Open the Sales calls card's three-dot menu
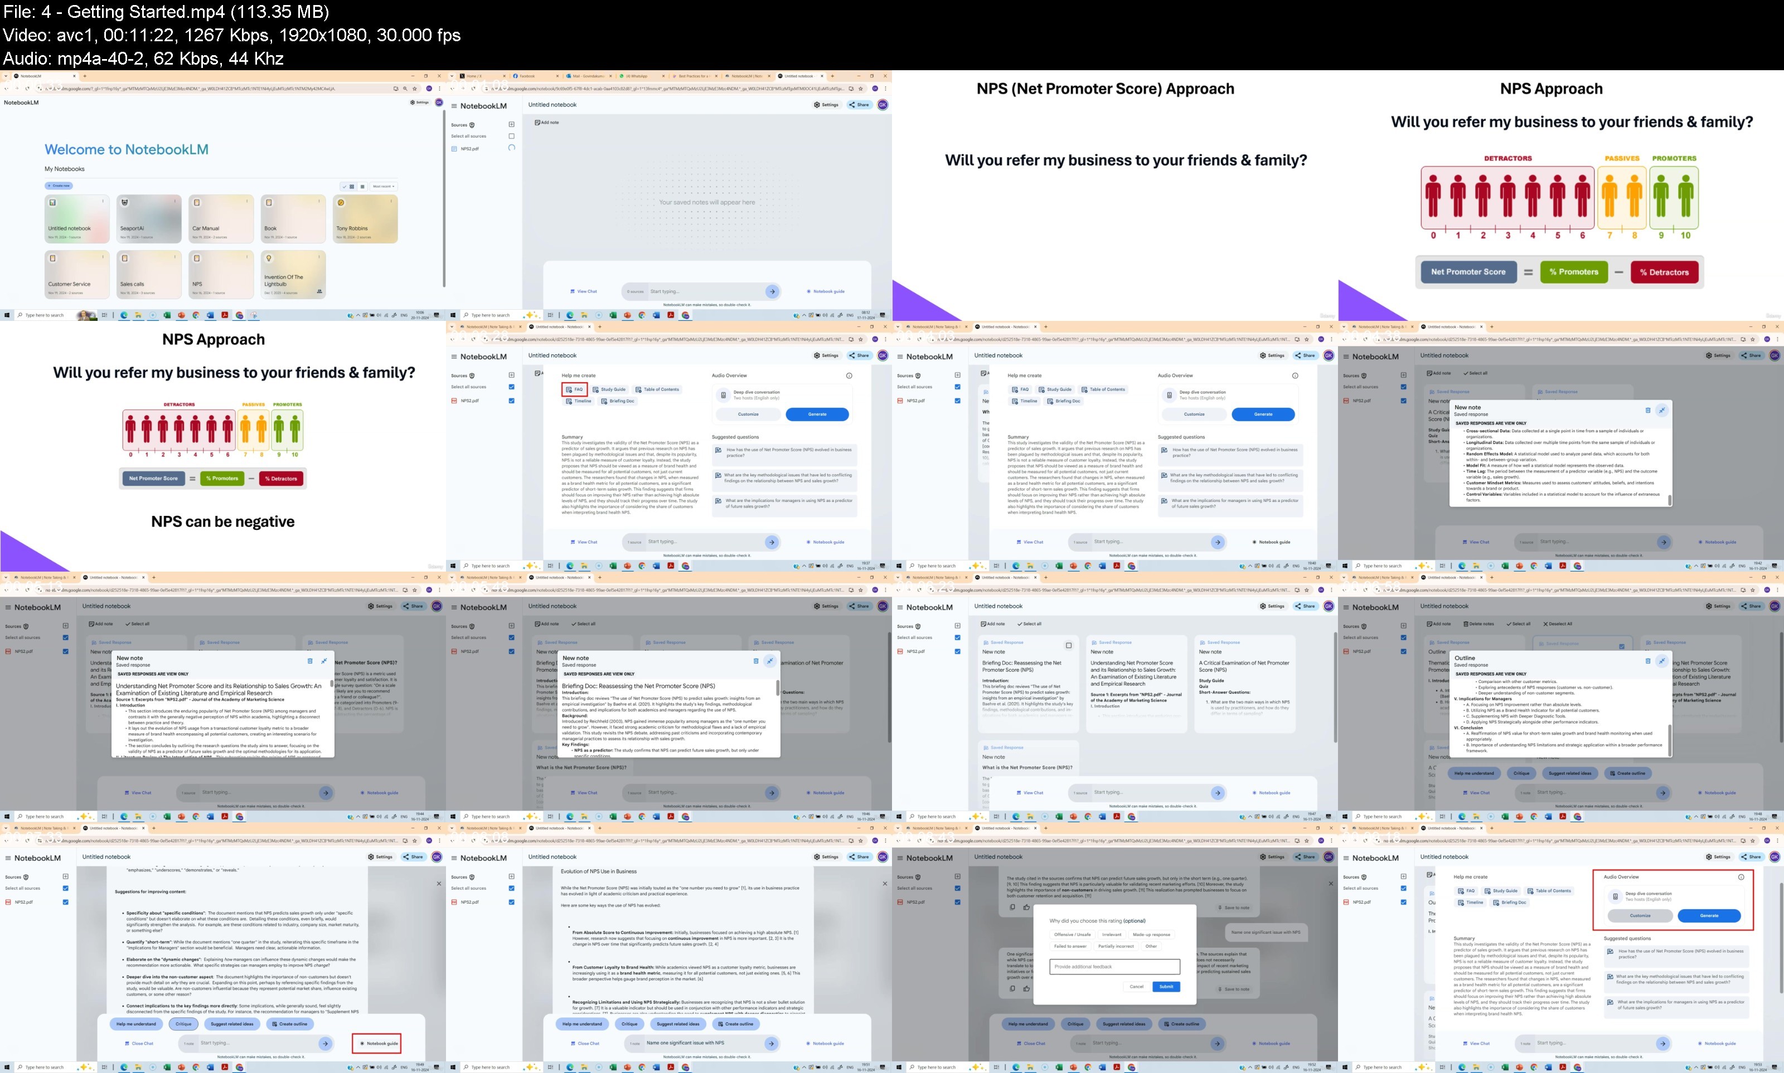The width and height of the screenshot is (1784, 1073). pyautogui.click(x=175, y=257)
